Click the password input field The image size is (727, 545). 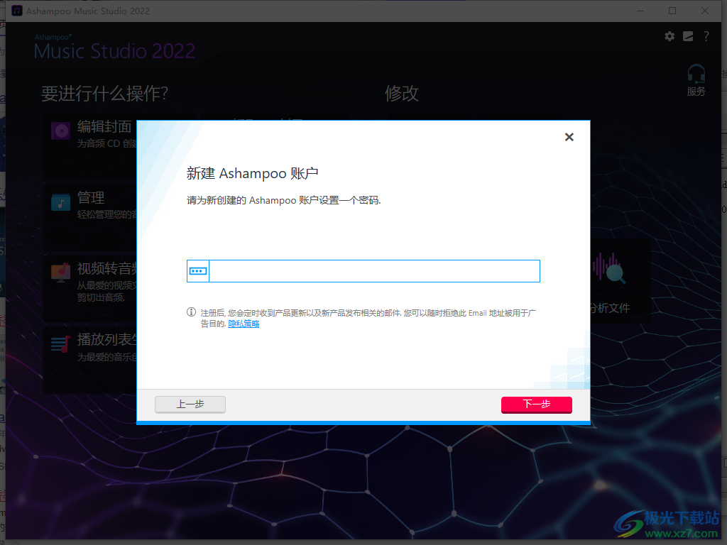pos(369,271)
